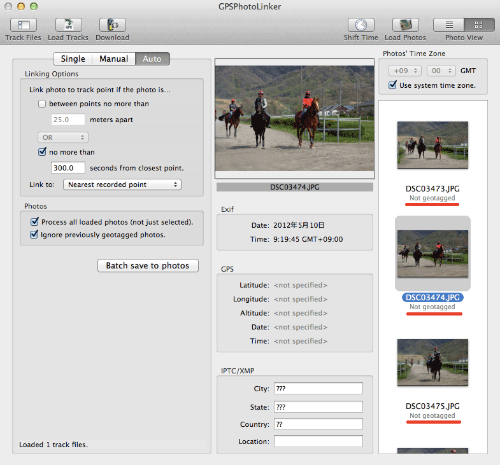Switch Photo View to grid mode
Screen dimensions: 500x465
coord(479,25)
